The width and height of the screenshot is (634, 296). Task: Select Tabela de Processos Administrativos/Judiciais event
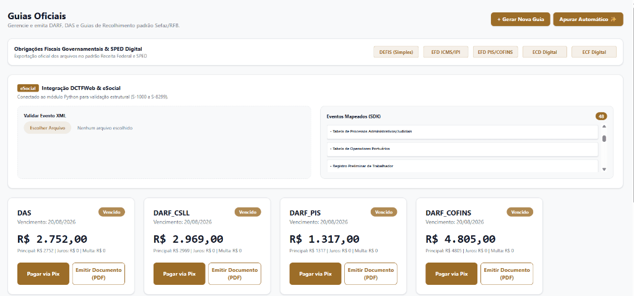point(462,131)
